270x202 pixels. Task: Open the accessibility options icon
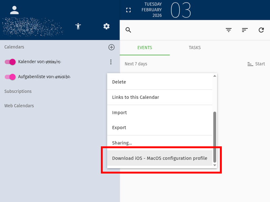pyautogui.click(x=78, y=26)
